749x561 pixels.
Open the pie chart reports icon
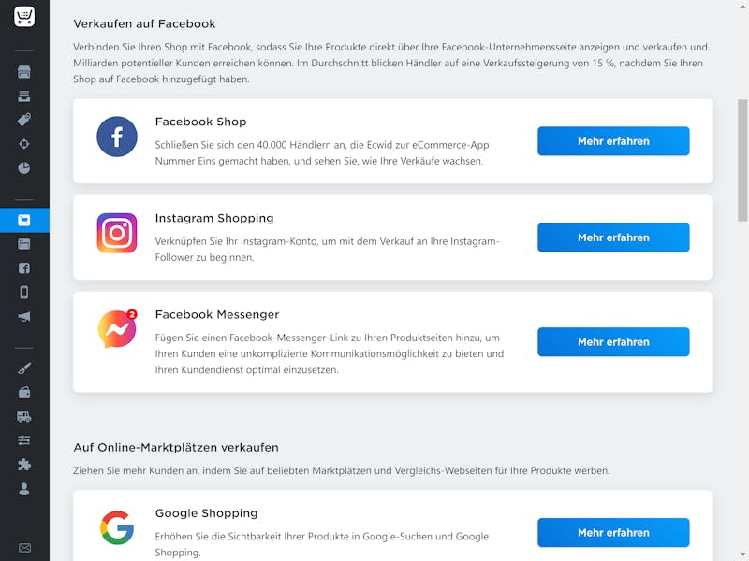pyautogui.click(x=24, y=168)
